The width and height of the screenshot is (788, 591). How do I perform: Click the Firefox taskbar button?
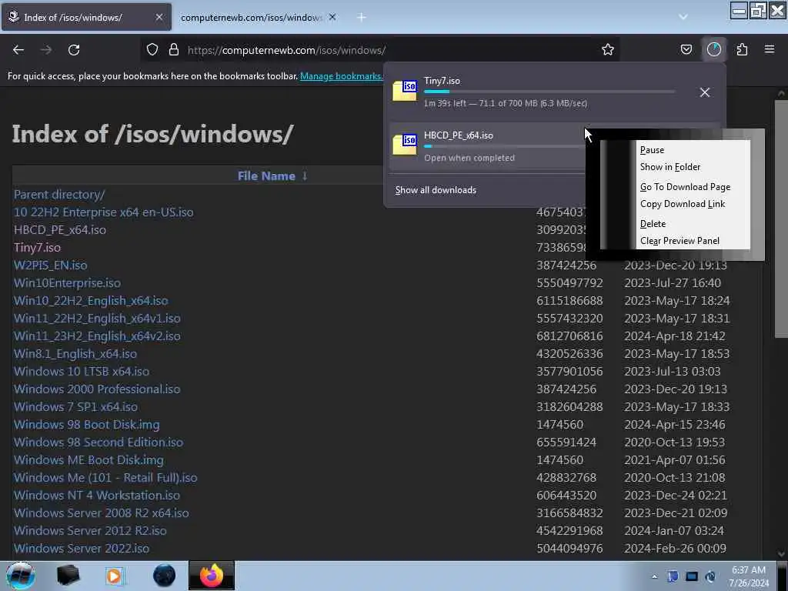(x=212, y=576)
